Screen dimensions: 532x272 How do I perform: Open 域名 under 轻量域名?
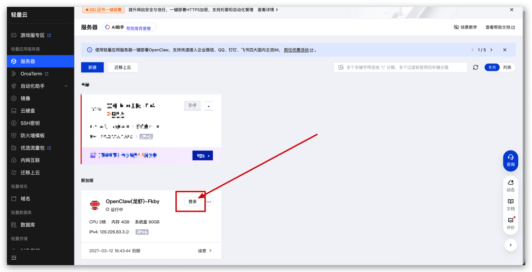[x=26, y=199]
